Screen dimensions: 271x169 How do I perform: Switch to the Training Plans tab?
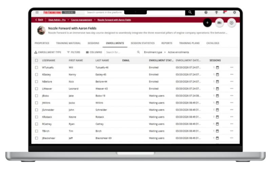pyautogui.click(x=189, y=43)
